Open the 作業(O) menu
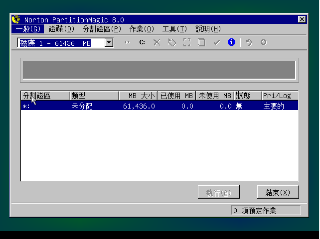This screenshot has width=320, height=239. [x=142, y=29]
